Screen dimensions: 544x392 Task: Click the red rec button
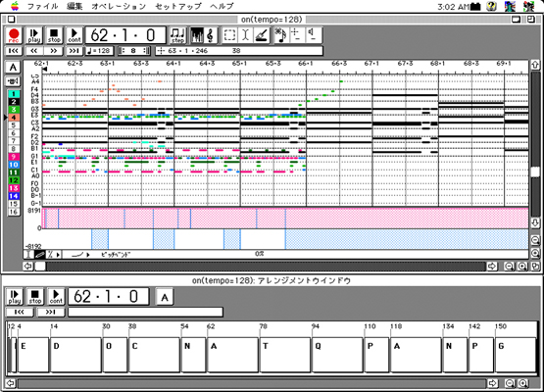point(14,35)
